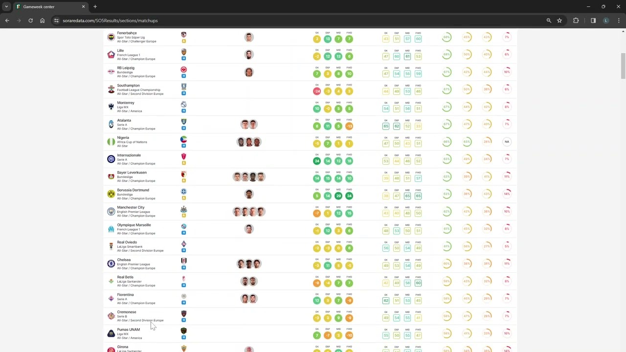This screenshot has height=352, width=626.
Task: View site information icon beside the URL
Action: click(56, 21)
